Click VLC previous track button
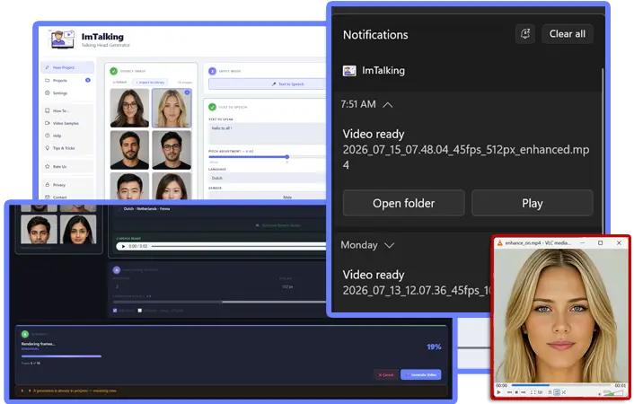 [509, 392]
